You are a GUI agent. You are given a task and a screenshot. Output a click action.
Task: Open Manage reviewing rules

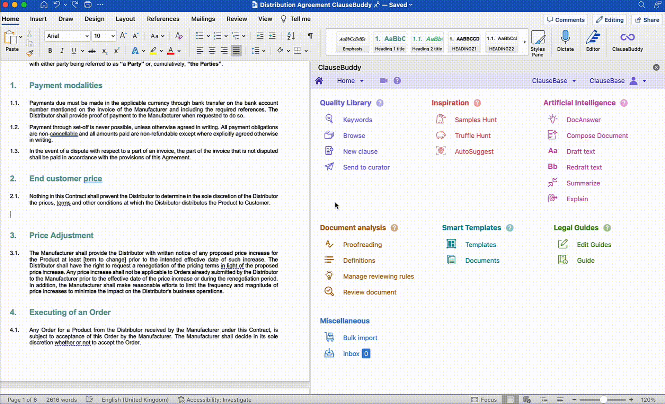(378, 276)
